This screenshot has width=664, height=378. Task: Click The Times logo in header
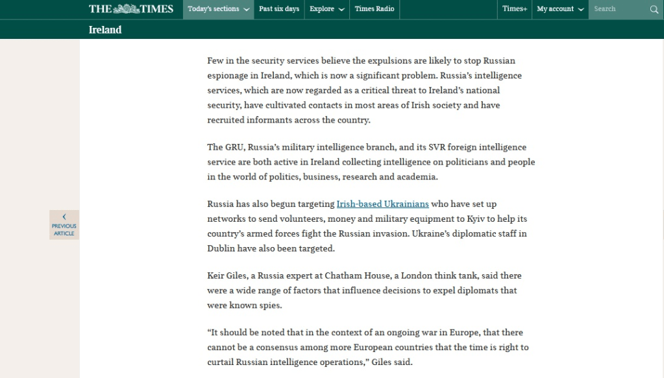130,9
